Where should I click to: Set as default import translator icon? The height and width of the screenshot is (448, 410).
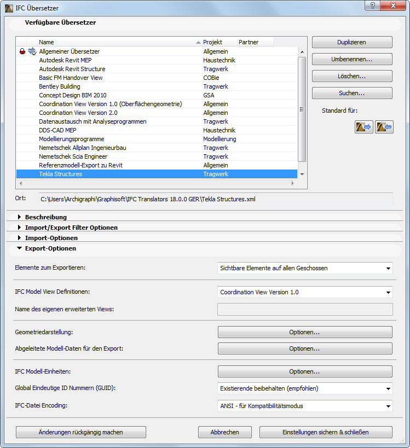click(x=384, y=127)
